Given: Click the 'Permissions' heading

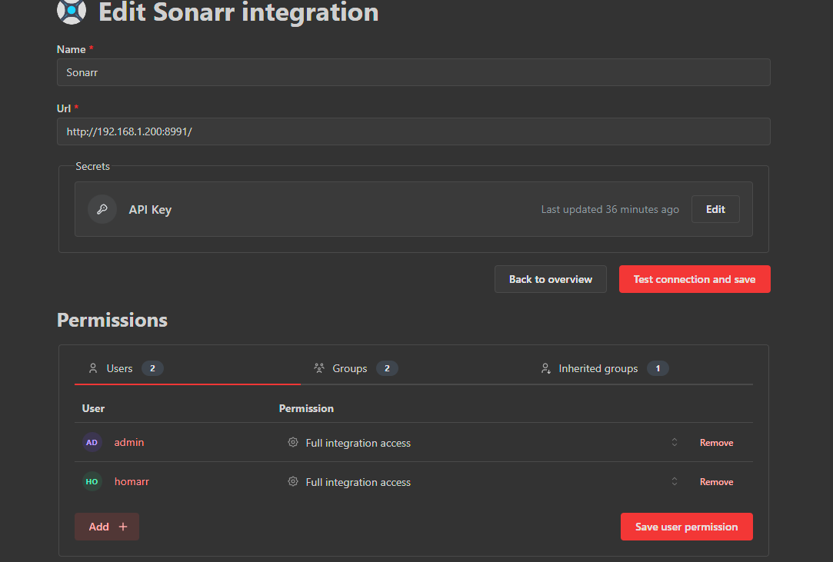Looking at the screenshot, I should tap(112, 321).
